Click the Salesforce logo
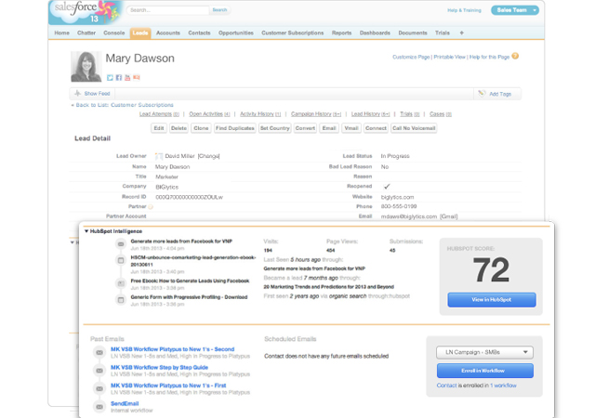 coord(85,12)
